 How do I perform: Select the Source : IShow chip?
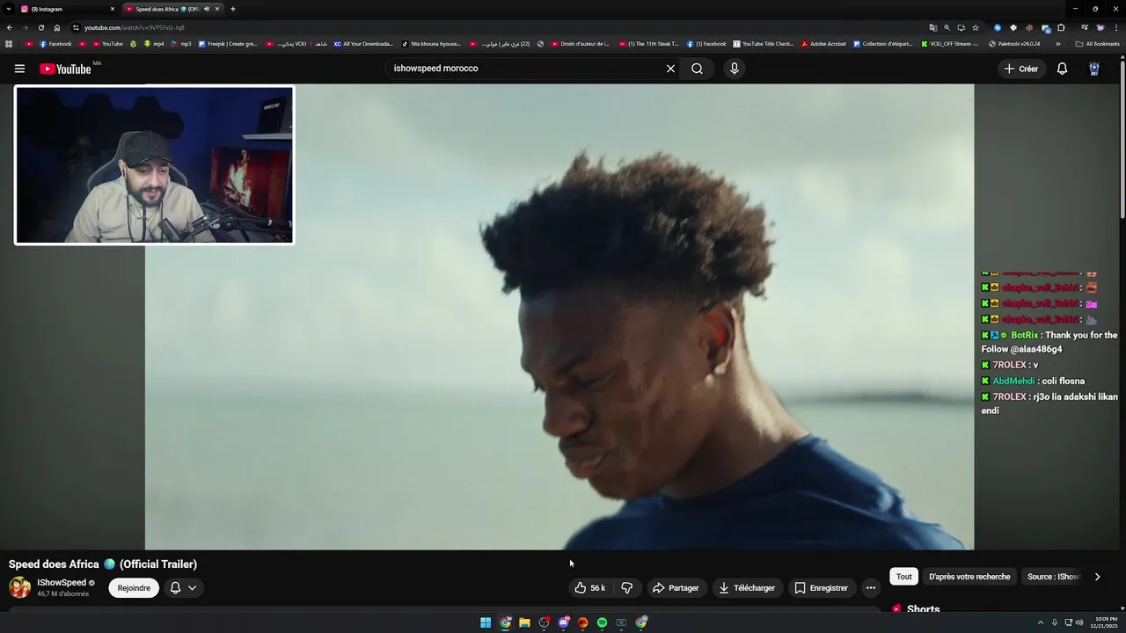click(1052, 577)
